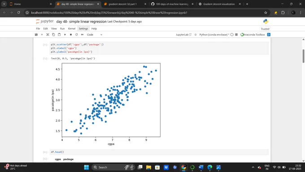Viewport: 305px width, 172px height.
Task: Open a new browser tab with plus button
Action: [x=247, y=4]
